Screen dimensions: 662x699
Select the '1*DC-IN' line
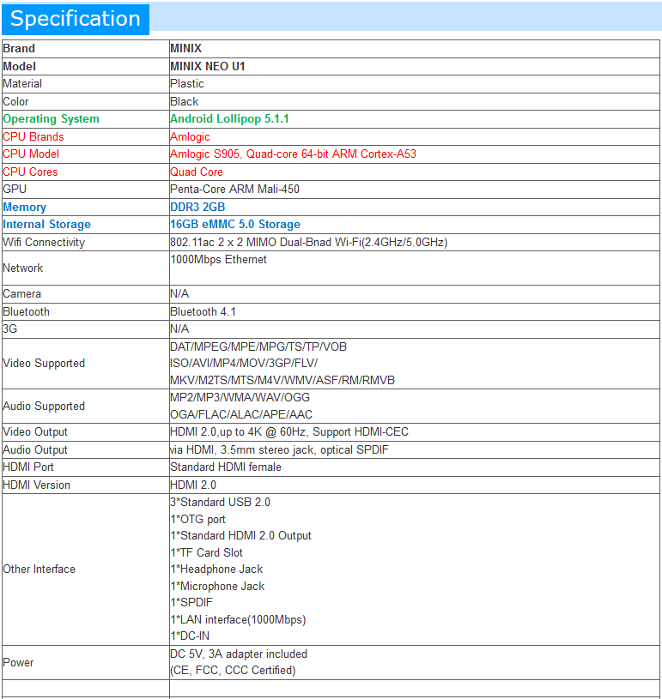[x=190, y=636]
